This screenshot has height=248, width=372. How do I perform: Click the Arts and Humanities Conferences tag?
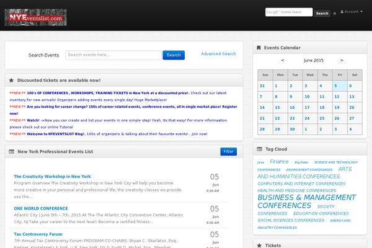click(304, 173)
